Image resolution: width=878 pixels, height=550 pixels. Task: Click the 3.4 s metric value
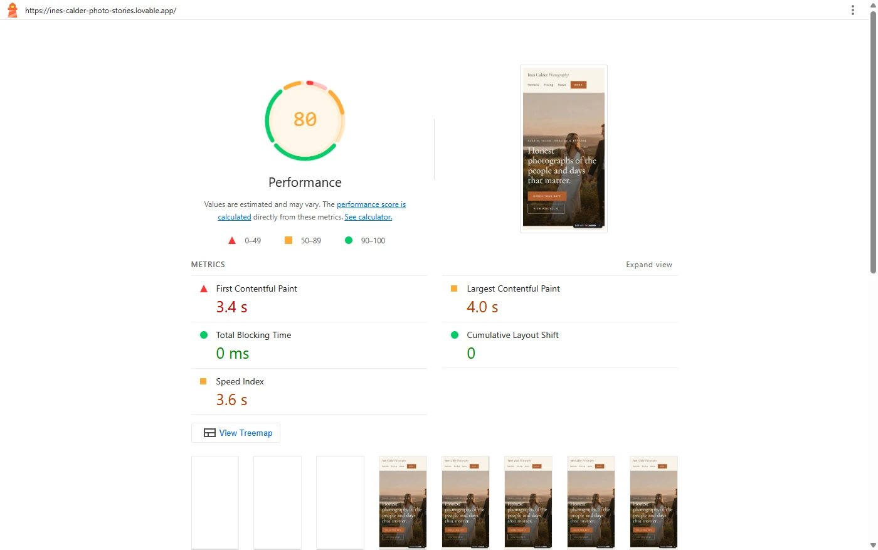coord(231,307)
